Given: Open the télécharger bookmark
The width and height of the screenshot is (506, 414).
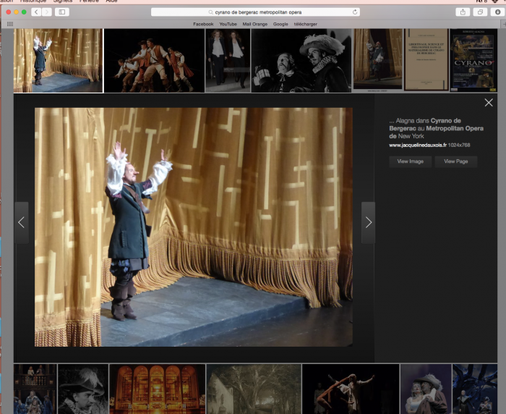Looking at the screenshot, I should pos(305,24).
